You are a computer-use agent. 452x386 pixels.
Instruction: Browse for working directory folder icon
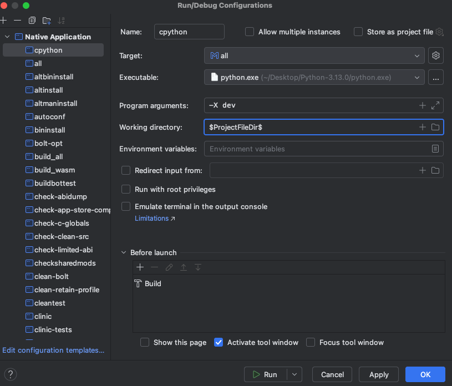coord(435,127)
